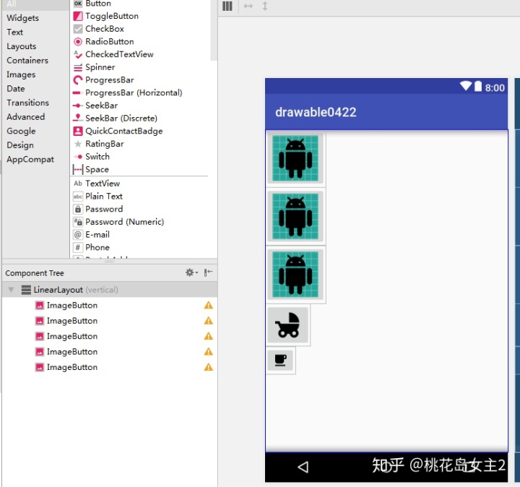520x487 pixels.
Task: Pick the TextView Ab icon
Action: pyautogui.click(x=77, y=184)
